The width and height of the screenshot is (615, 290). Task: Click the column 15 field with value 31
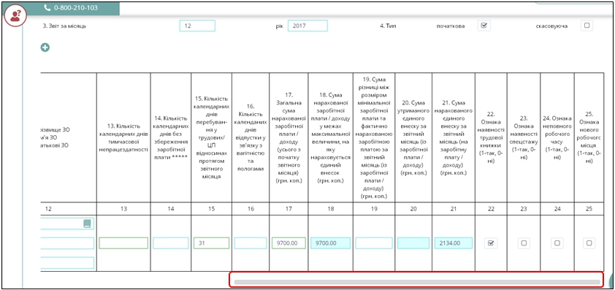pos(211,243)
